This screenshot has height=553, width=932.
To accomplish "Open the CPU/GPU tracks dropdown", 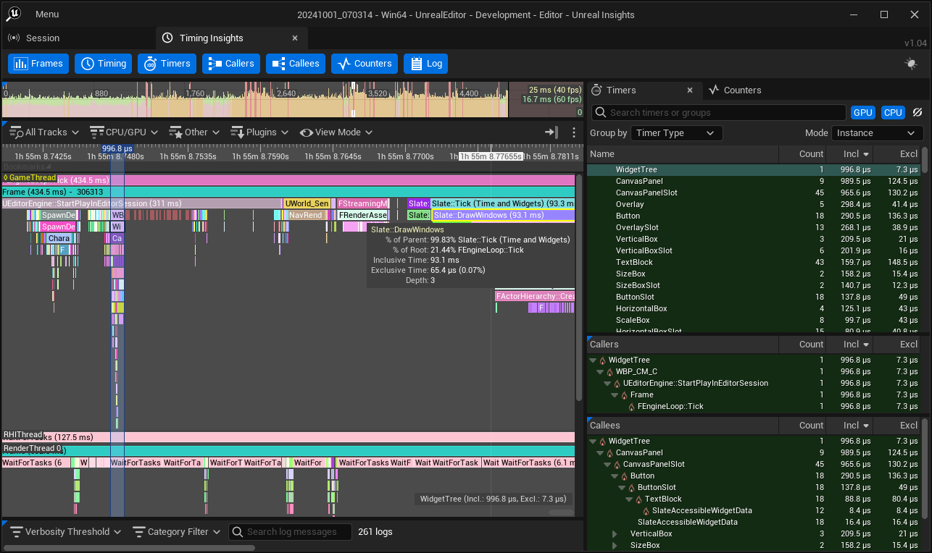I will [123, 132].
